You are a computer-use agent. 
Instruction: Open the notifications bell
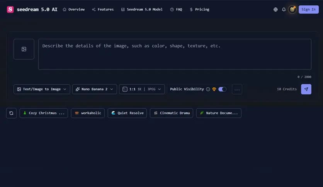[284, 10]
